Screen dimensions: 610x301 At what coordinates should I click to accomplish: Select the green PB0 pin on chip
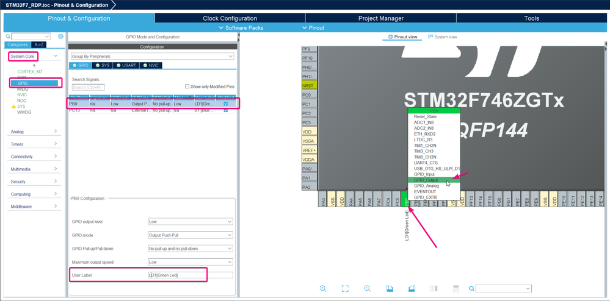click(406, 199)
